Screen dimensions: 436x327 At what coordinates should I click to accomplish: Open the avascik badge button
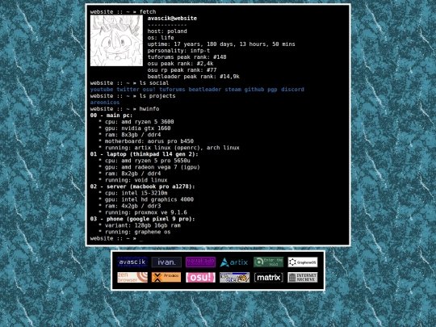pos(132,262)
